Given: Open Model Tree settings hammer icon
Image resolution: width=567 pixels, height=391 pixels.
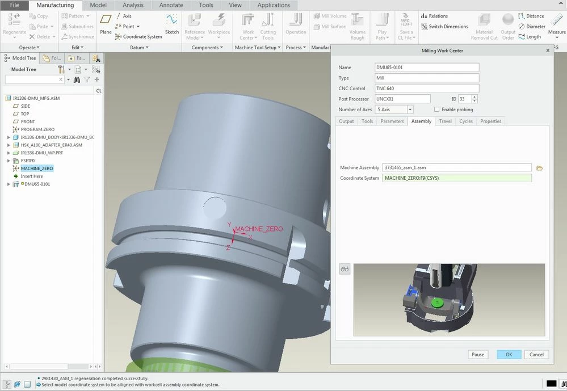Looking at the screenshot, I should (61, 69).
